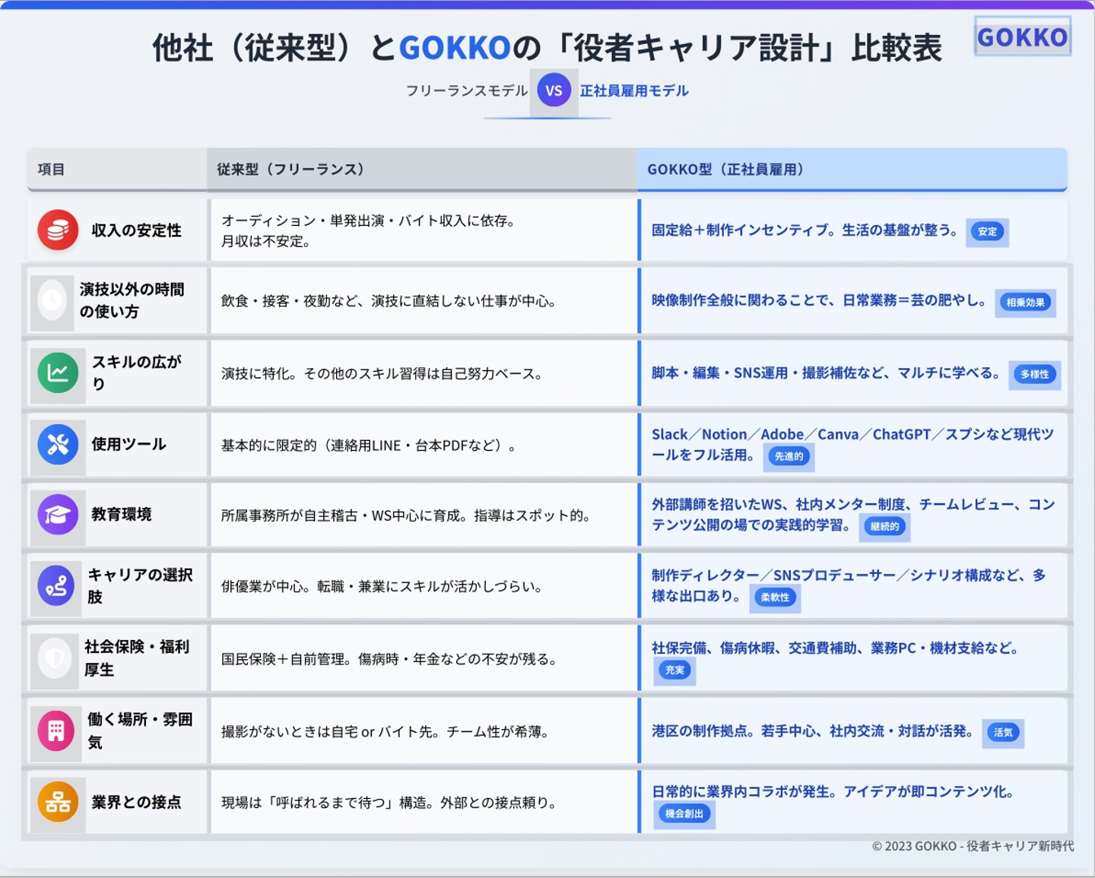Click the キャリアの選択肢 row label

click(140, 585)
